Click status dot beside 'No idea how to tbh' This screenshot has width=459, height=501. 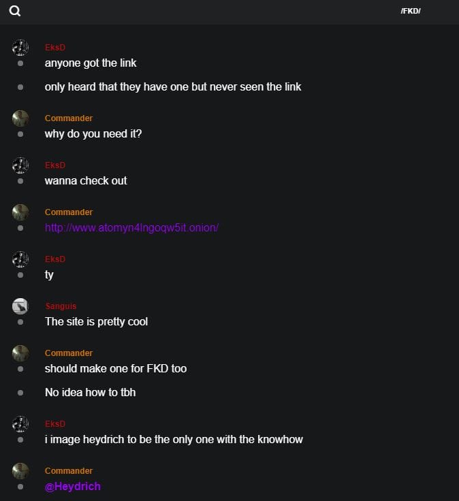[20, 393]
